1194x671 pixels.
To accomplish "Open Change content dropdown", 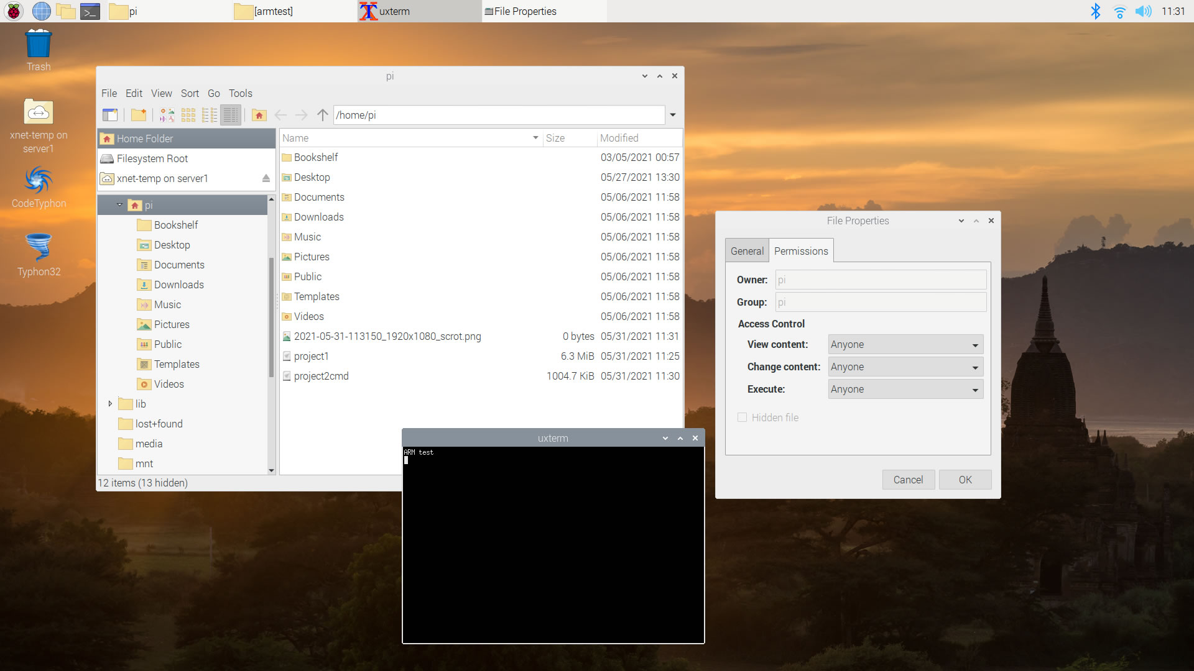I will [x=905, y=367].
